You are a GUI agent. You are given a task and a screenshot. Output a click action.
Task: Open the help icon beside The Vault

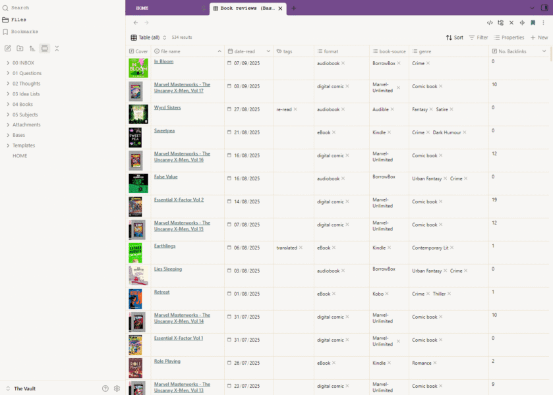(x=105, y=388)
